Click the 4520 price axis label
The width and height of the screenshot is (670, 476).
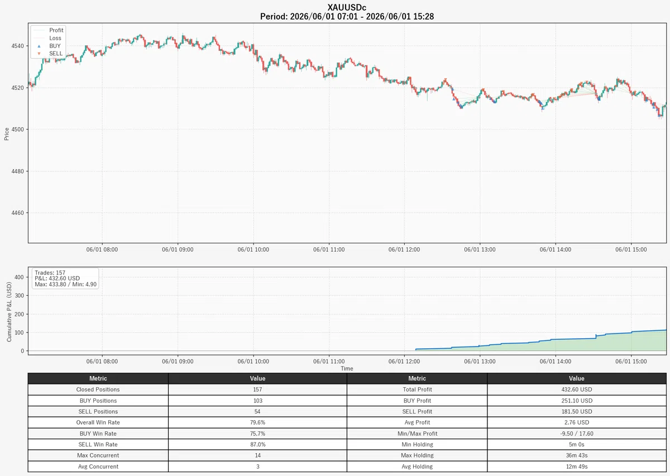pos(18,88)
